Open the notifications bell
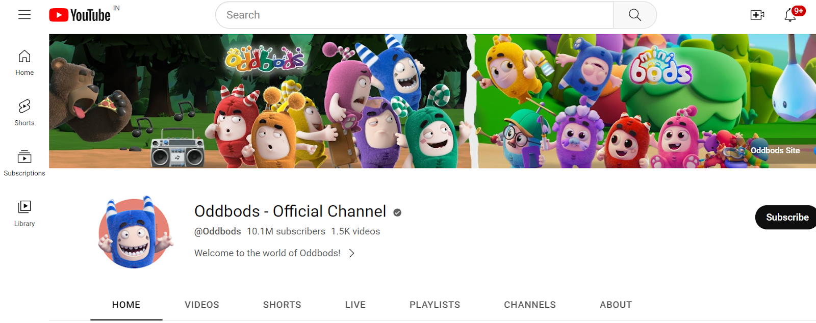 click(790, 15)
